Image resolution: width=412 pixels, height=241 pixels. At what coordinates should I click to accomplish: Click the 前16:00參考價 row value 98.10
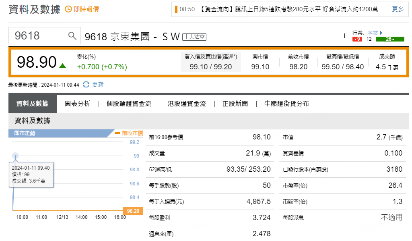point(262,137)
